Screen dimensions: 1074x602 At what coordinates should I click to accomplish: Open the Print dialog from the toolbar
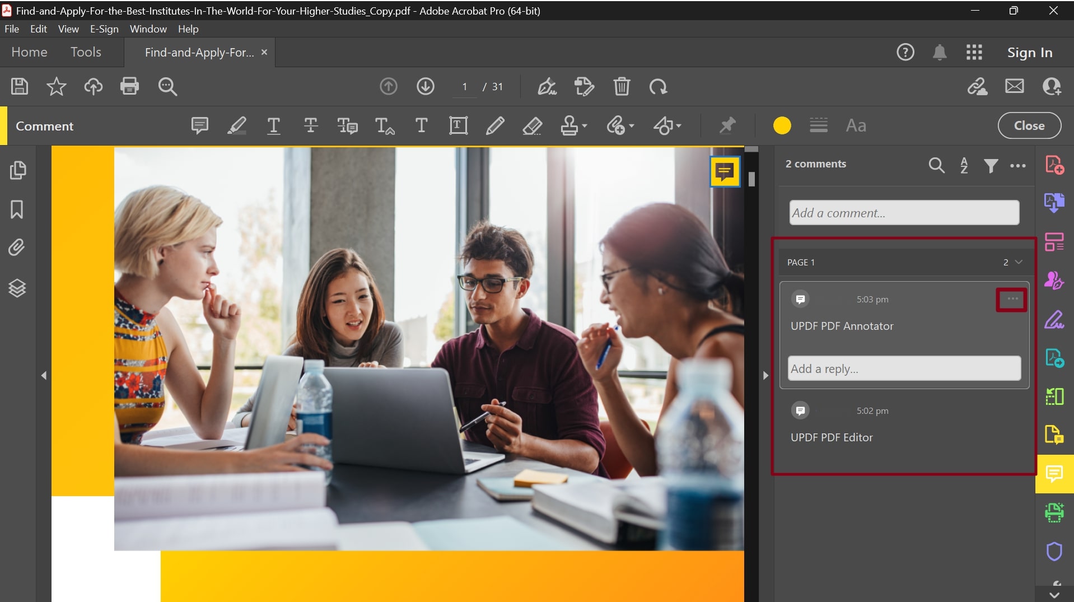130,86
